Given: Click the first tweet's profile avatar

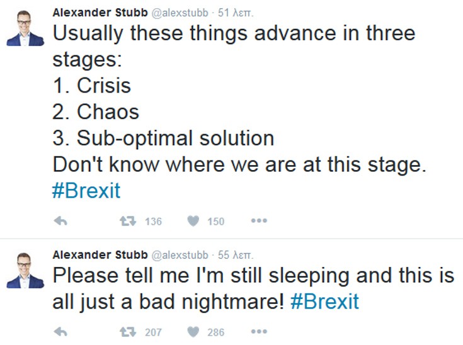Looking at the screenshot, I should click(25, 29).
